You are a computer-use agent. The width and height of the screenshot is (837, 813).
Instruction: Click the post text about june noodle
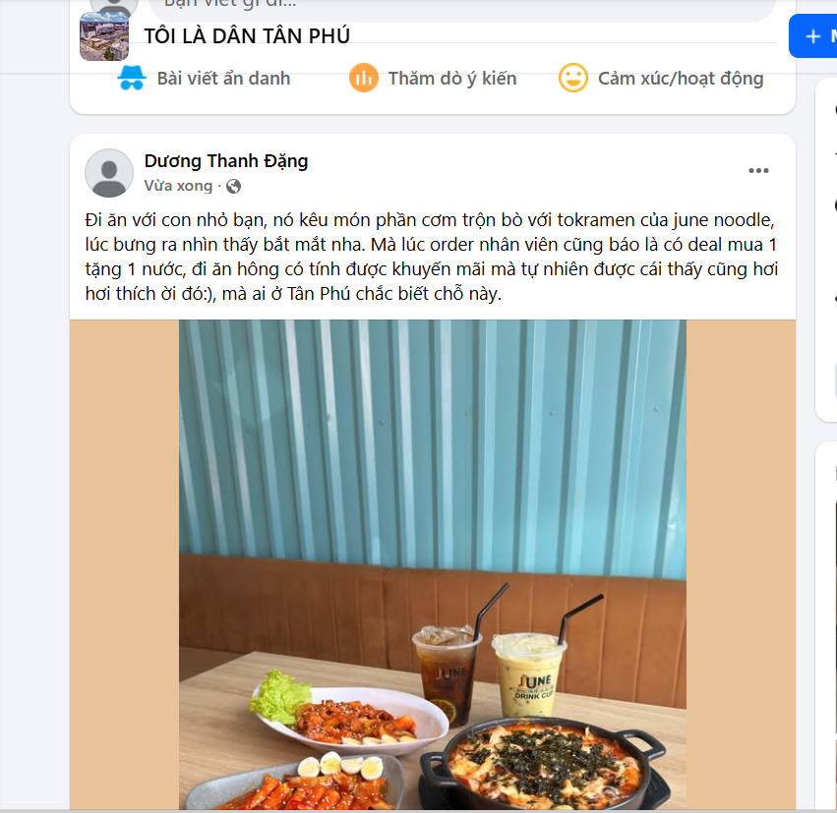[x=432, y=257]
